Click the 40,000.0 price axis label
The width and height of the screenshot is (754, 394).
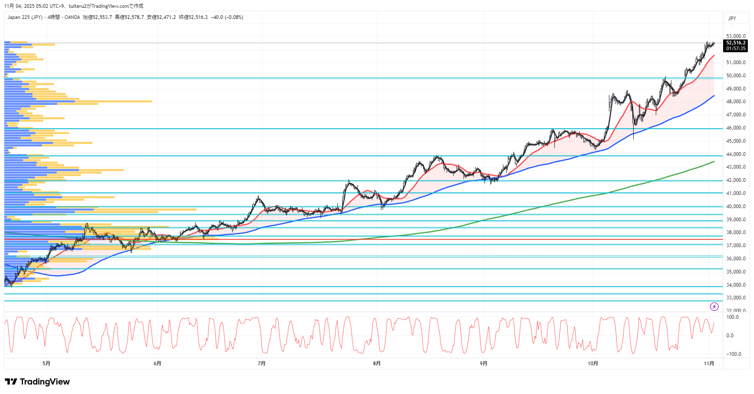coord(736,206)
